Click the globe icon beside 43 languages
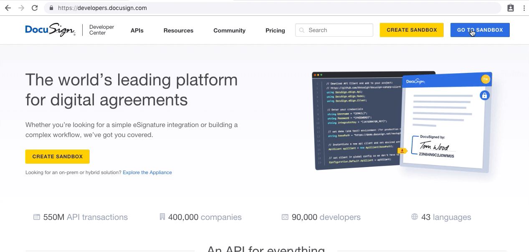Viewport: 529px width, 252px height. [x=415, y=217]
